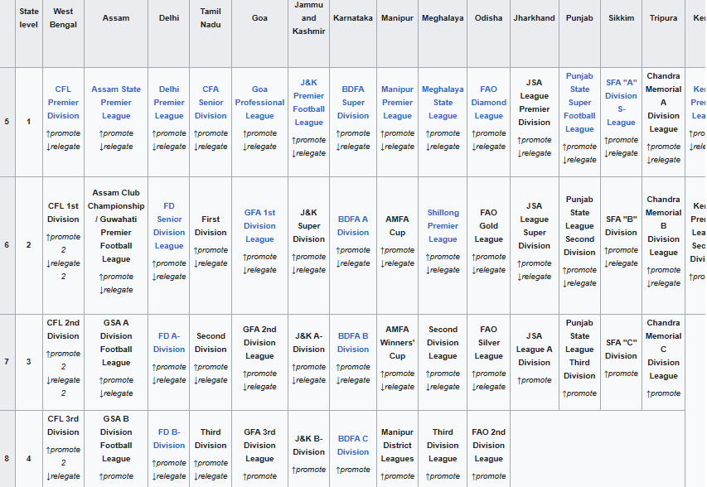Select Chandra Memorial A Division League text
This screenshot has width=707, height=487.
(x=663, y=102)
